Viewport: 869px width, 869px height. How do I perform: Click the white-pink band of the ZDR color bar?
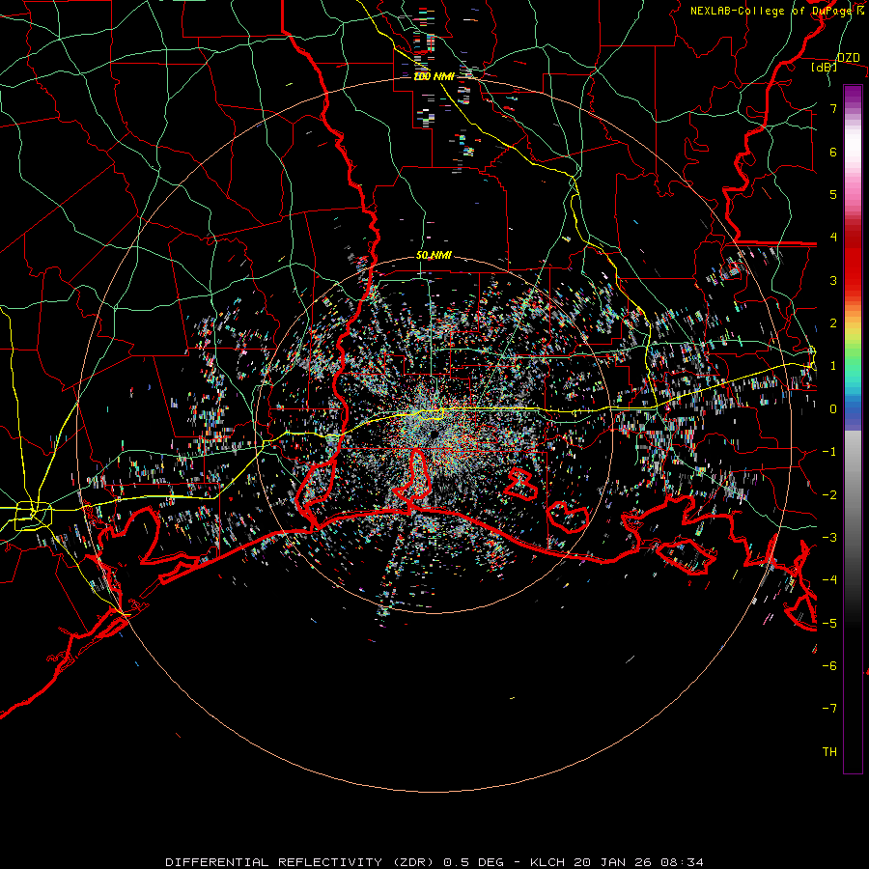[853, 153]
